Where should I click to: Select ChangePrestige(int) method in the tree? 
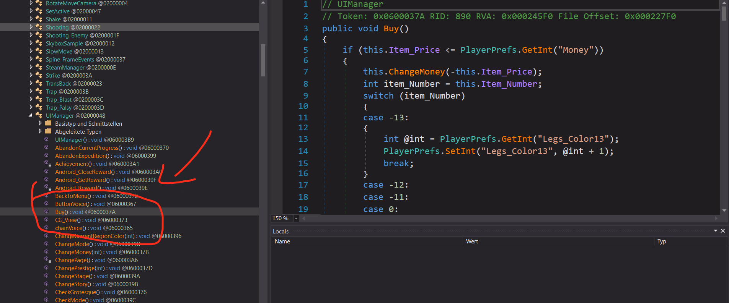[79, 268]
